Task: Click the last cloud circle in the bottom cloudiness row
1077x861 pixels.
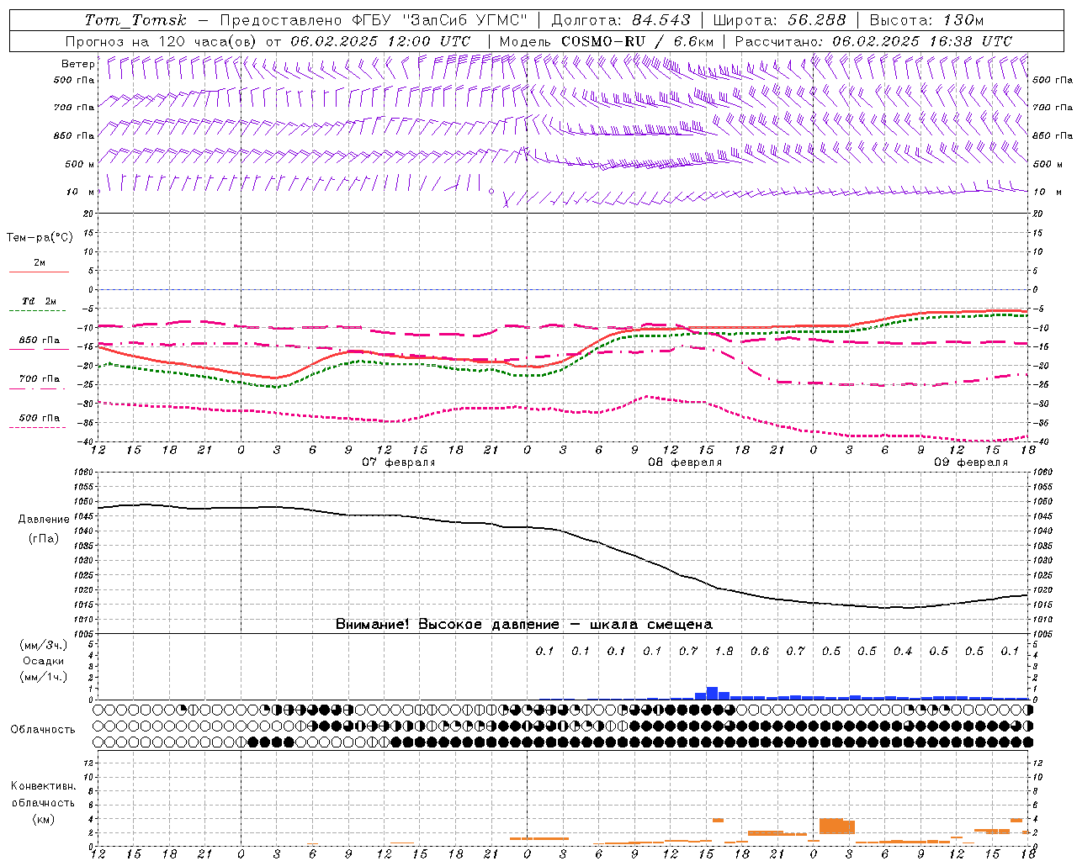Action: [x=1027, y=742]
